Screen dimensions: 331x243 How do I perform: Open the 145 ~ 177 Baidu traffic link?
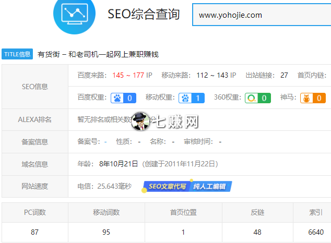coord(128,75)
